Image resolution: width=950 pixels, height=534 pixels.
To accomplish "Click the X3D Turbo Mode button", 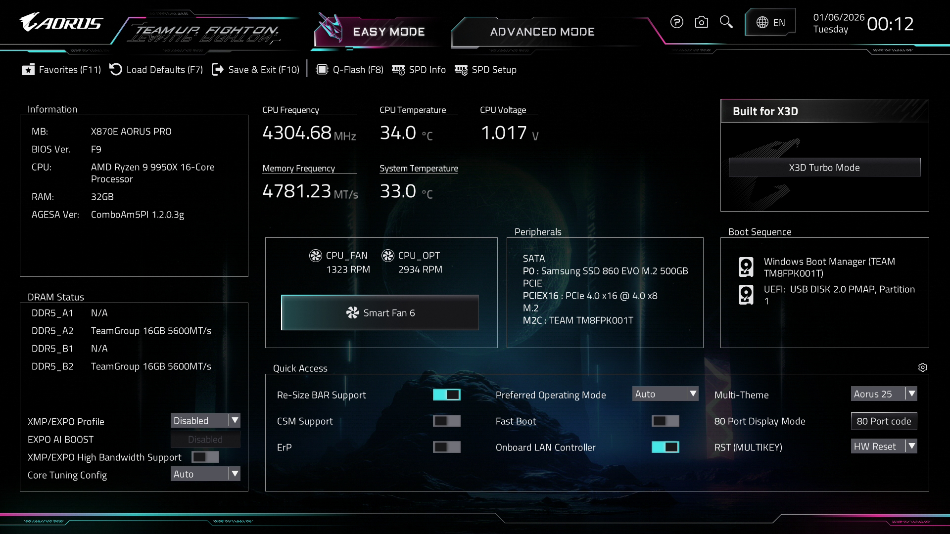I will click(824, 168).
